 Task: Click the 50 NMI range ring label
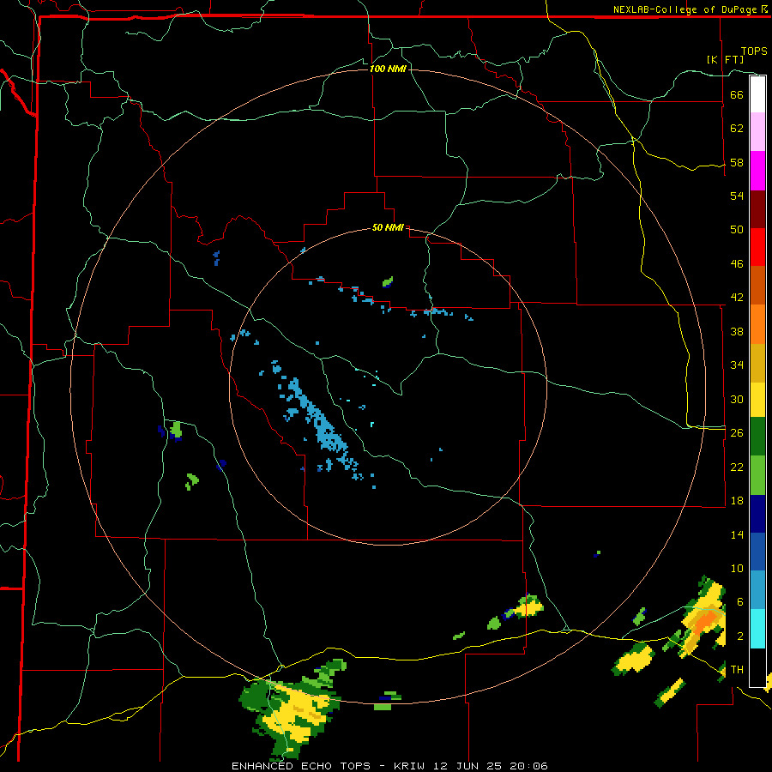388,227
